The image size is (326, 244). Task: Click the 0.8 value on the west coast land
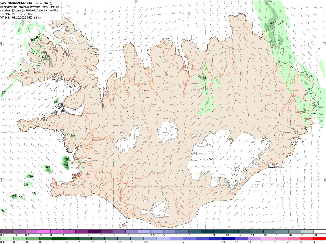[x=73, y=135]
